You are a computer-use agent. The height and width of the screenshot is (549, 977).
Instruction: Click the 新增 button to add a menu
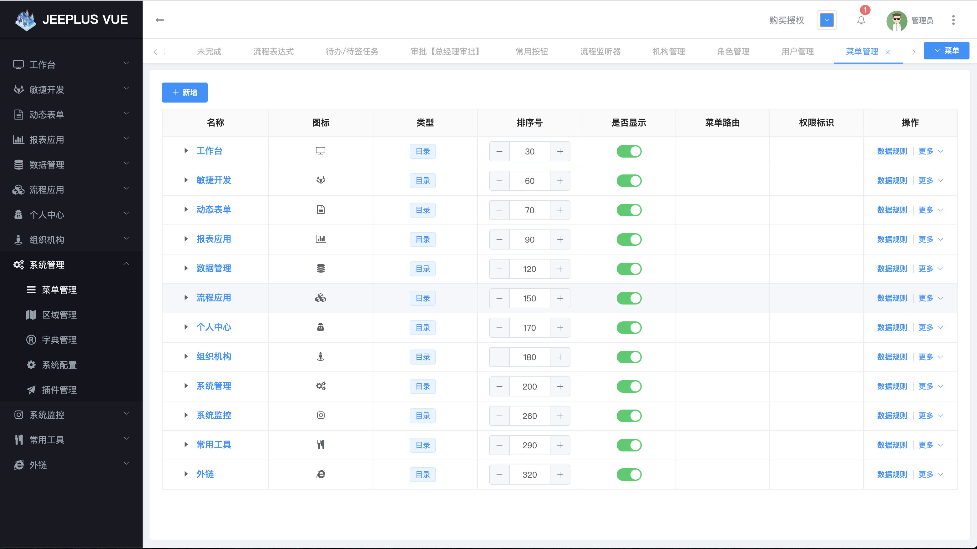pos(184,92)
